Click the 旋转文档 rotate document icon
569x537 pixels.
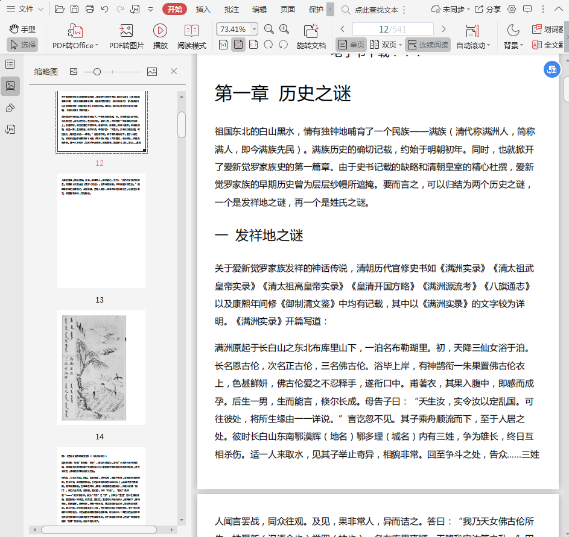[311, 31]
